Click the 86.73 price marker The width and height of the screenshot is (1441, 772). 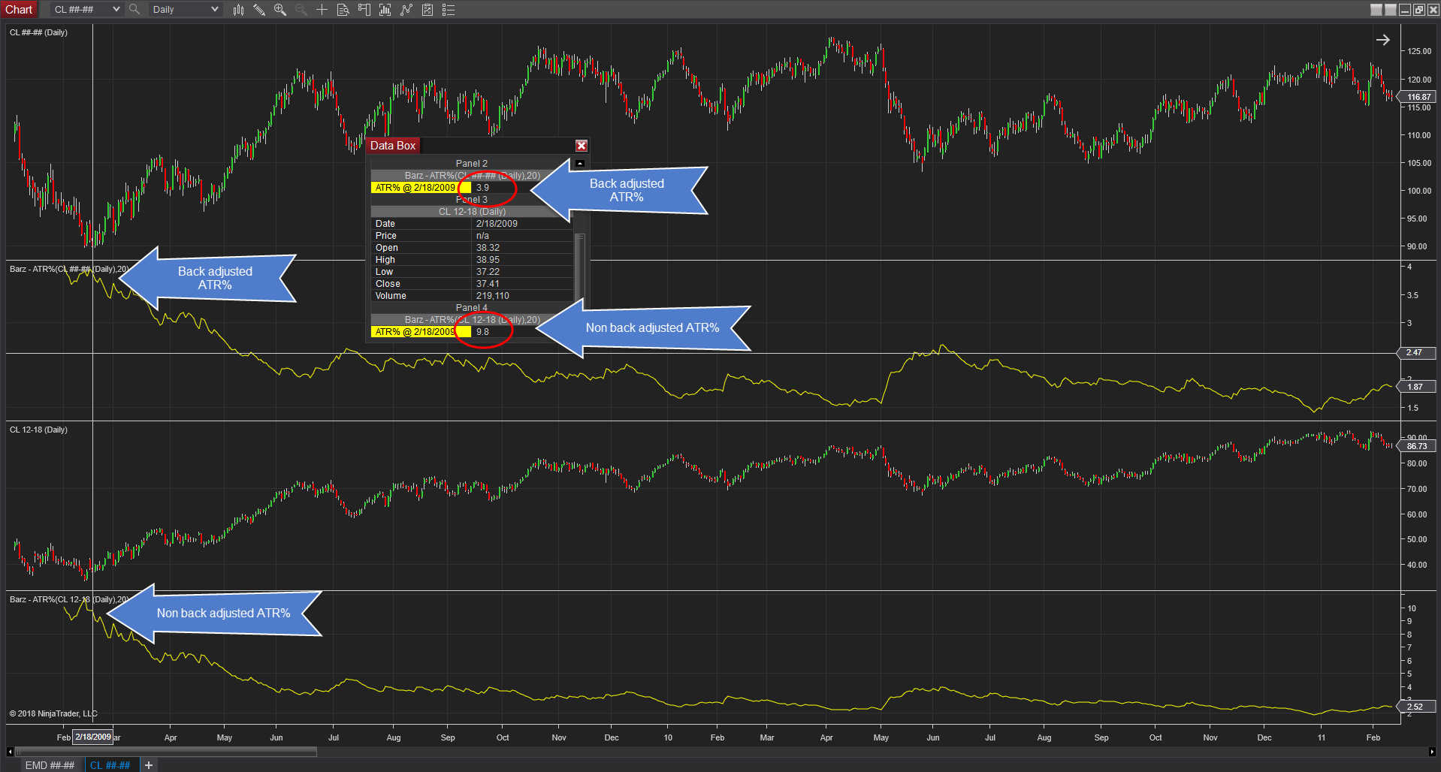[x=1416, y=446]
